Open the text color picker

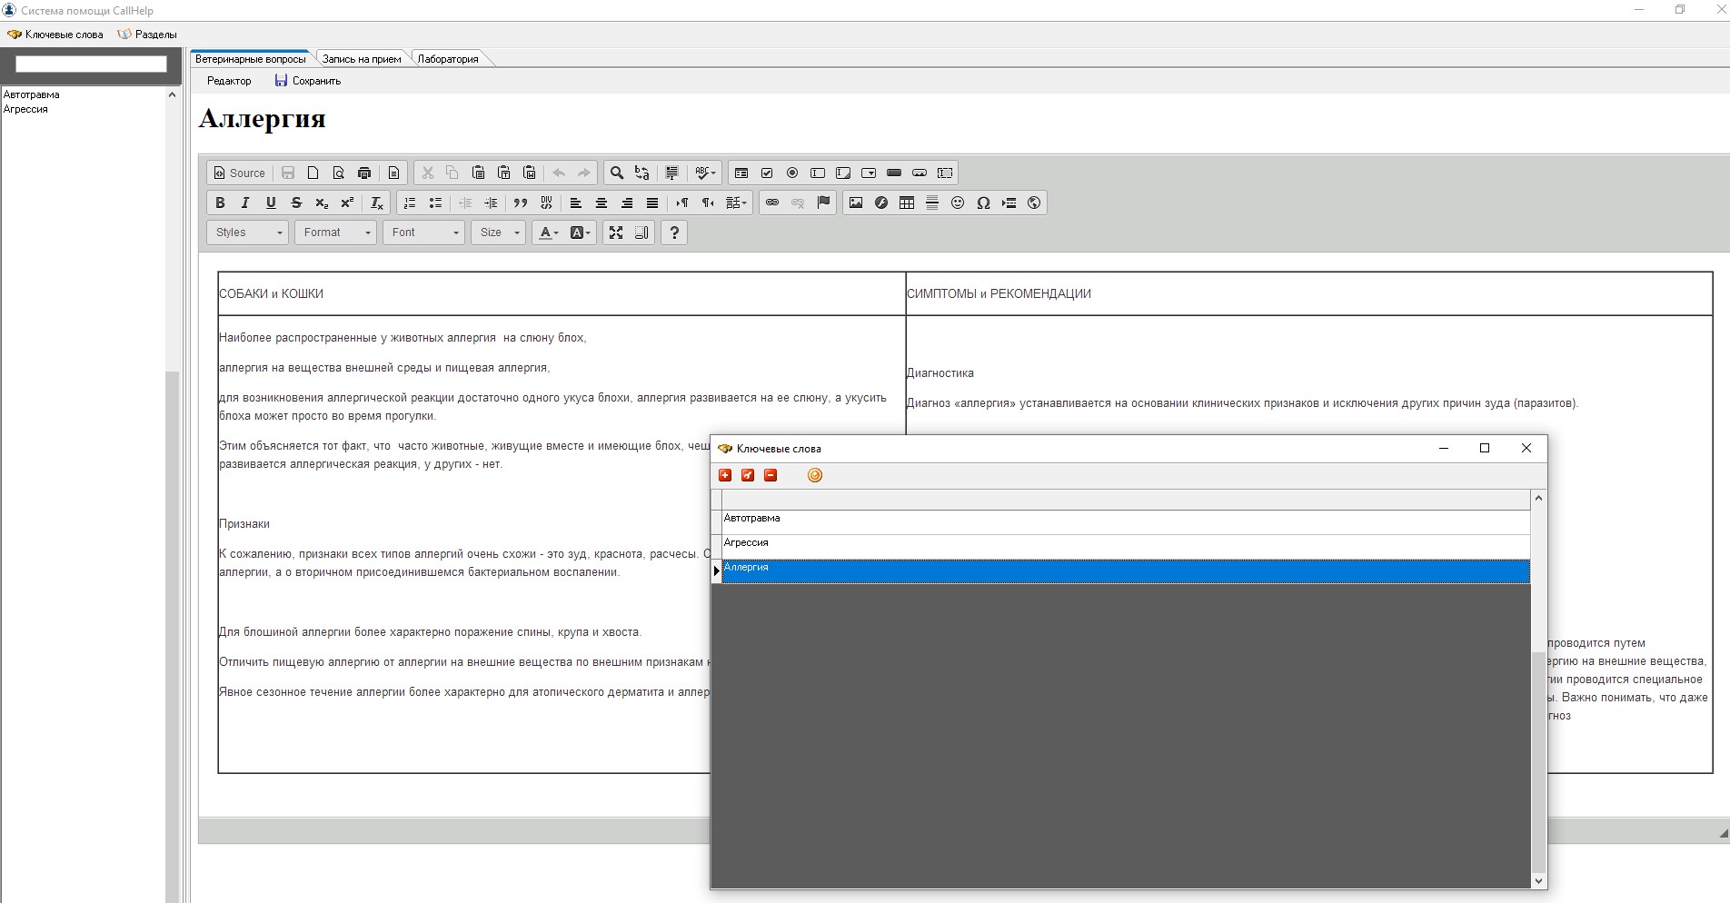coord(549,233)
